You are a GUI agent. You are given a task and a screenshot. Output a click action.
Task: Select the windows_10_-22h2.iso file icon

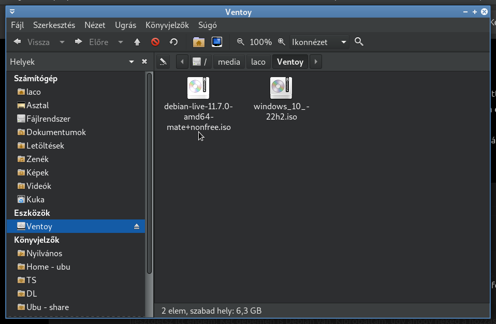[x=281, y=88]
